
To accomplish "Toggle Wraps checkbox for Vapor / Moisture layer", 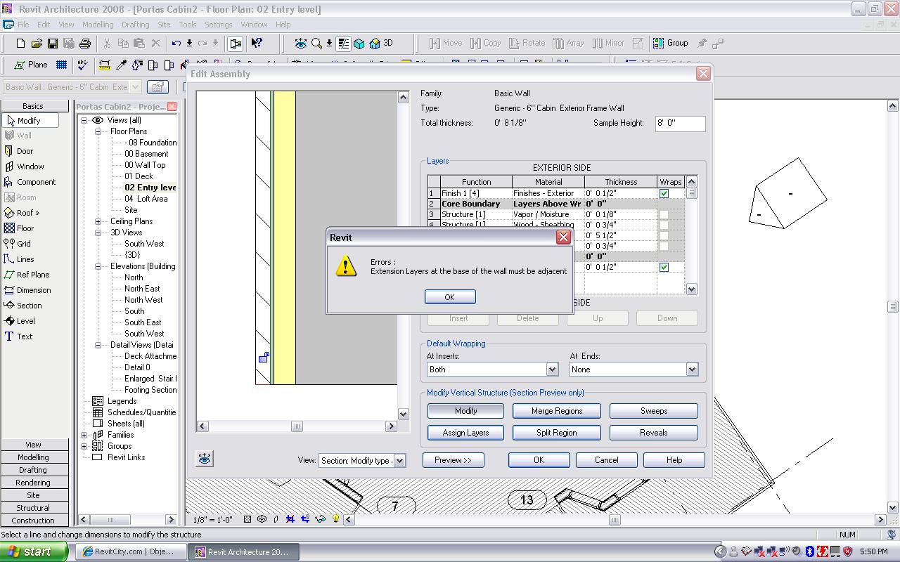I will point(664,214).
